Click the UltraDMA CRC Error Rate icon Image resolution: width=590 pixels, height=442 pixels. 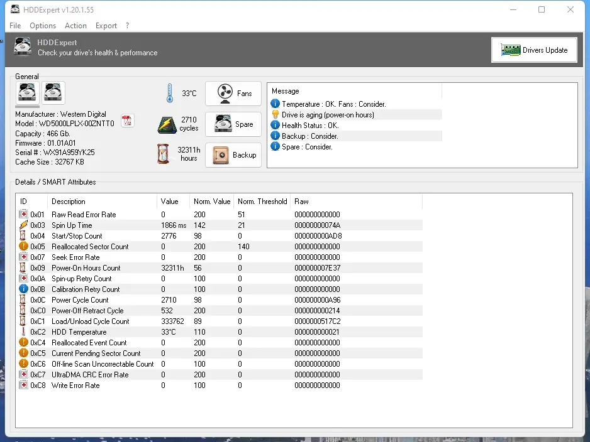23,374
